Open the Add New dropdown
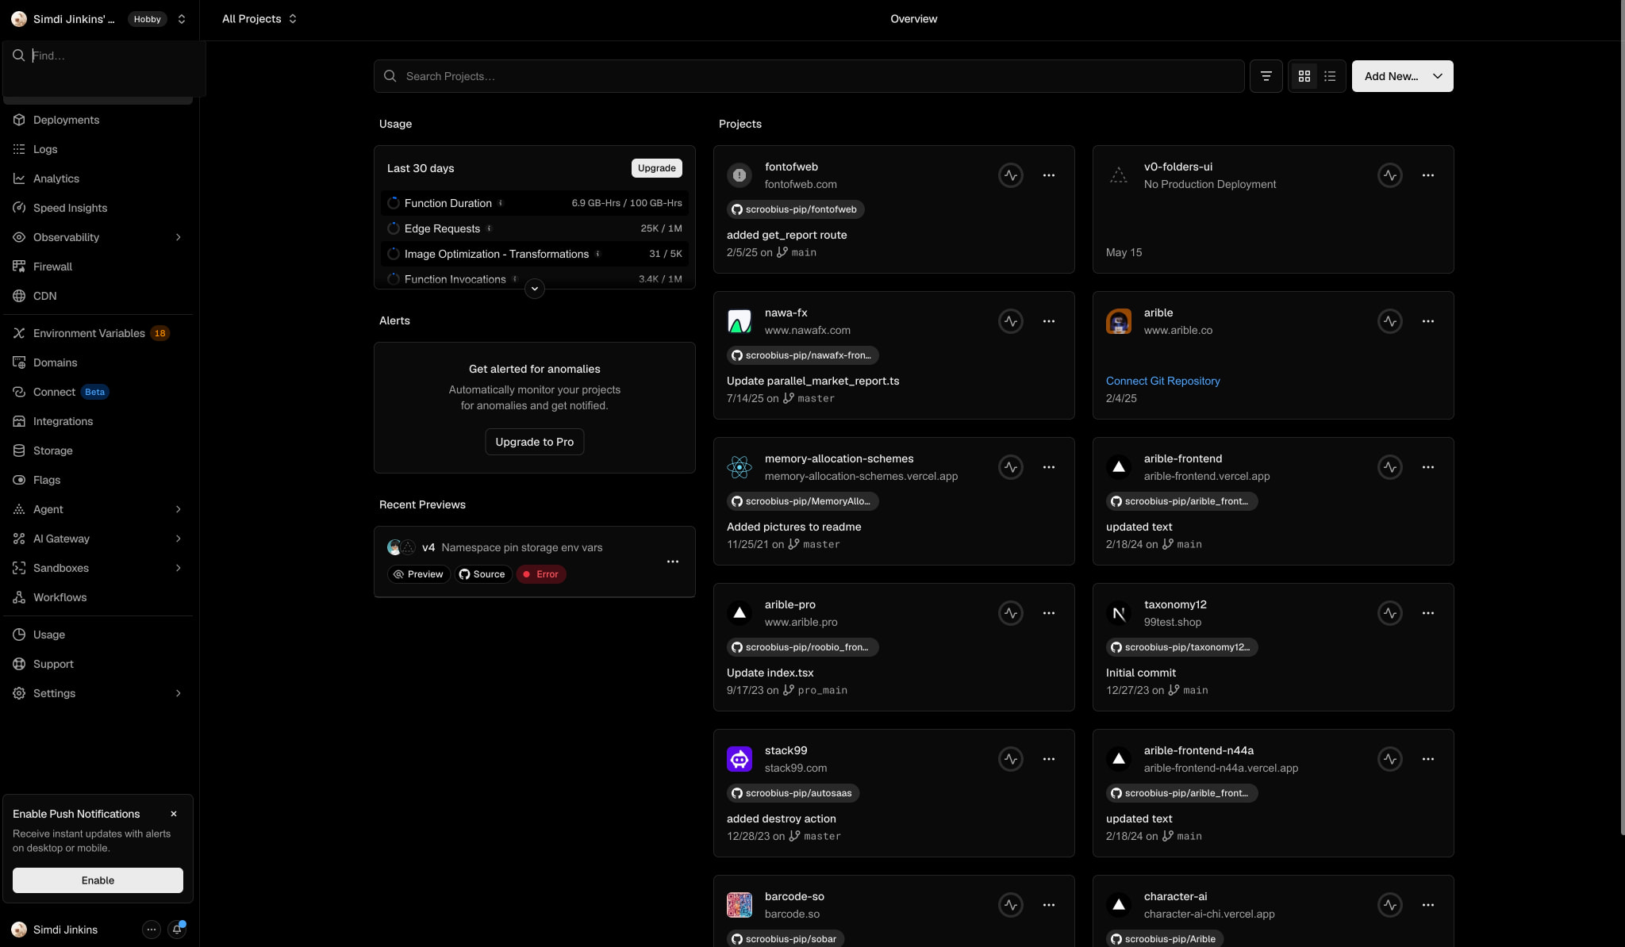 click(1402, 76)
